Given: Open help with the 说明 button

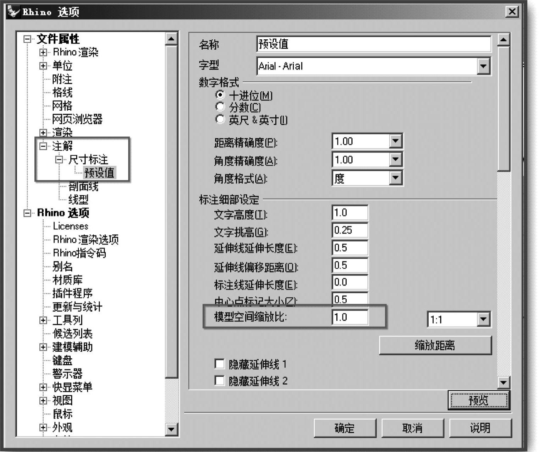Looking at the screenshot, I should pos(480,428).
